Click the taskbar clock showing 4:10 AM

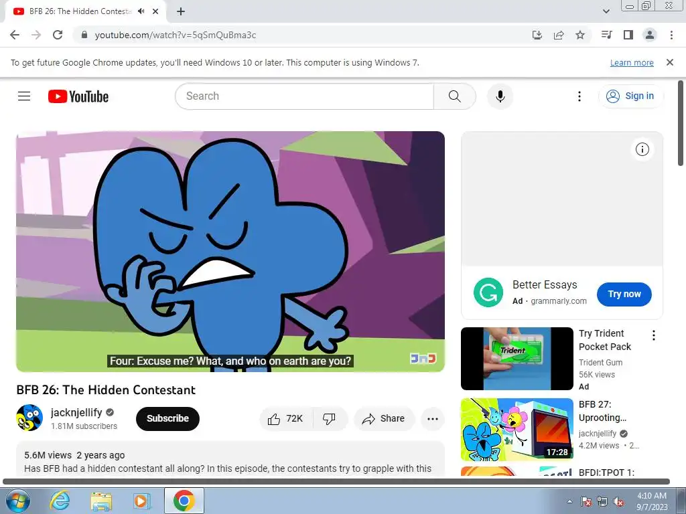[652, 501]
